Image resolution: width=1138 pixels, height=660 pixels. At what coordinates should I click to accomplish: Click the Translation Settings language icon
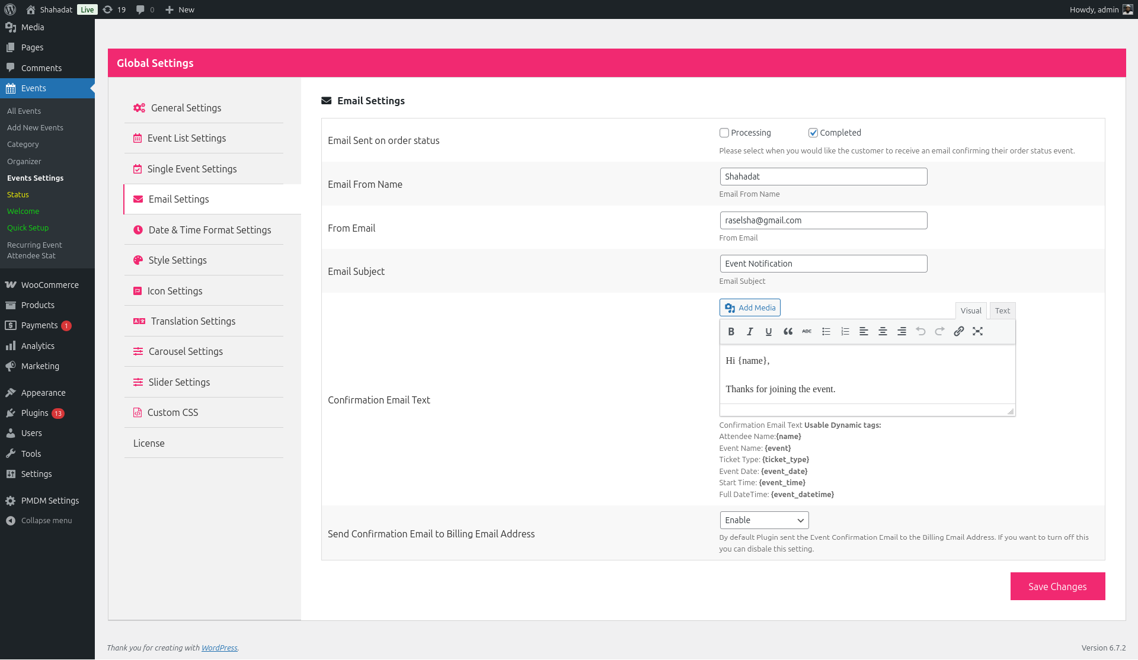coord(139,321)
